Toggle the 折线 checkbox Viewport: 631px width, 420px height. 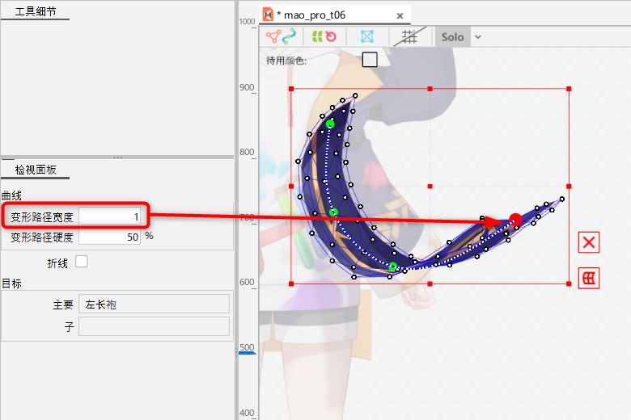[81, 262]
